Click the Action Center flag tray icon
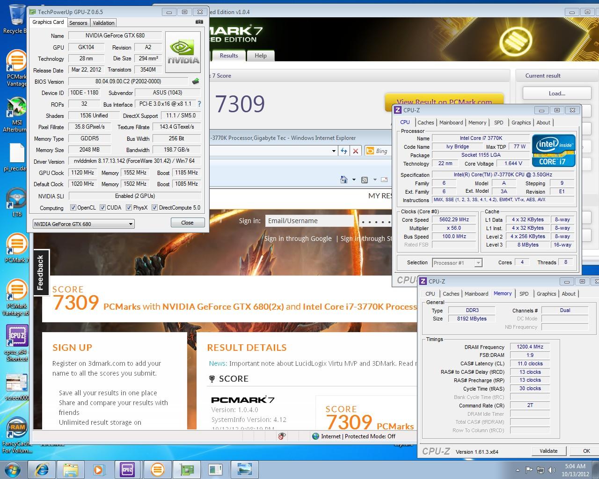 tap(529, 470)
